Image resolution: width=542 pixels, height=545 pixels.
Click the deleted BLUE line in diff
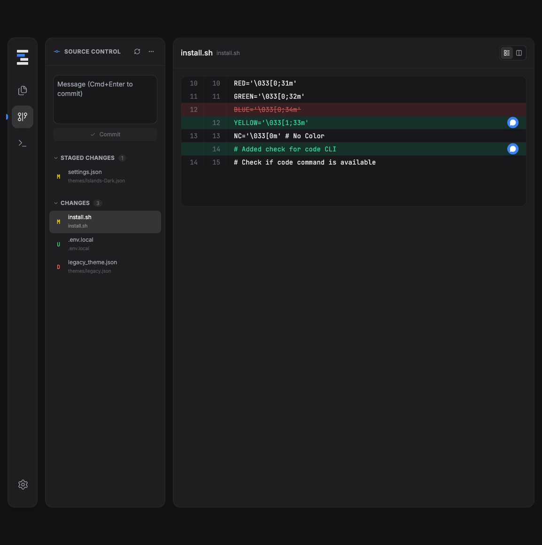click(267, 110)
